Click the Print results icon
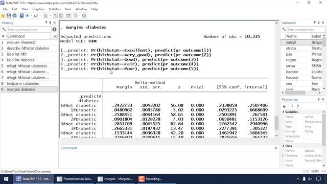327x184 pixels. coord(15,16)
